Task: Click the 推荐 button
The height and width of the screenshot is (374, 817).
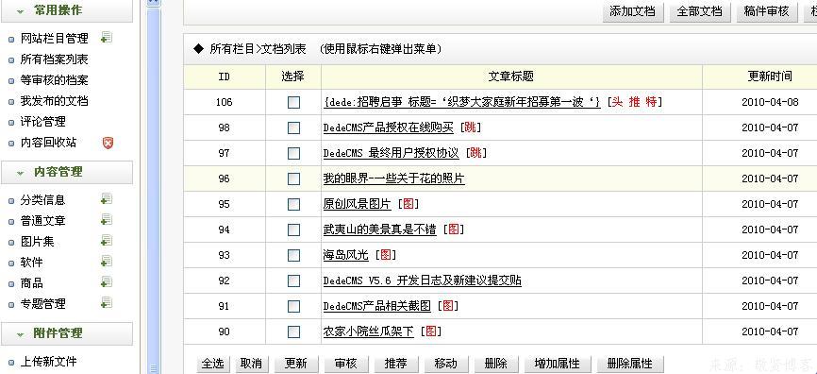Action: 395,364
